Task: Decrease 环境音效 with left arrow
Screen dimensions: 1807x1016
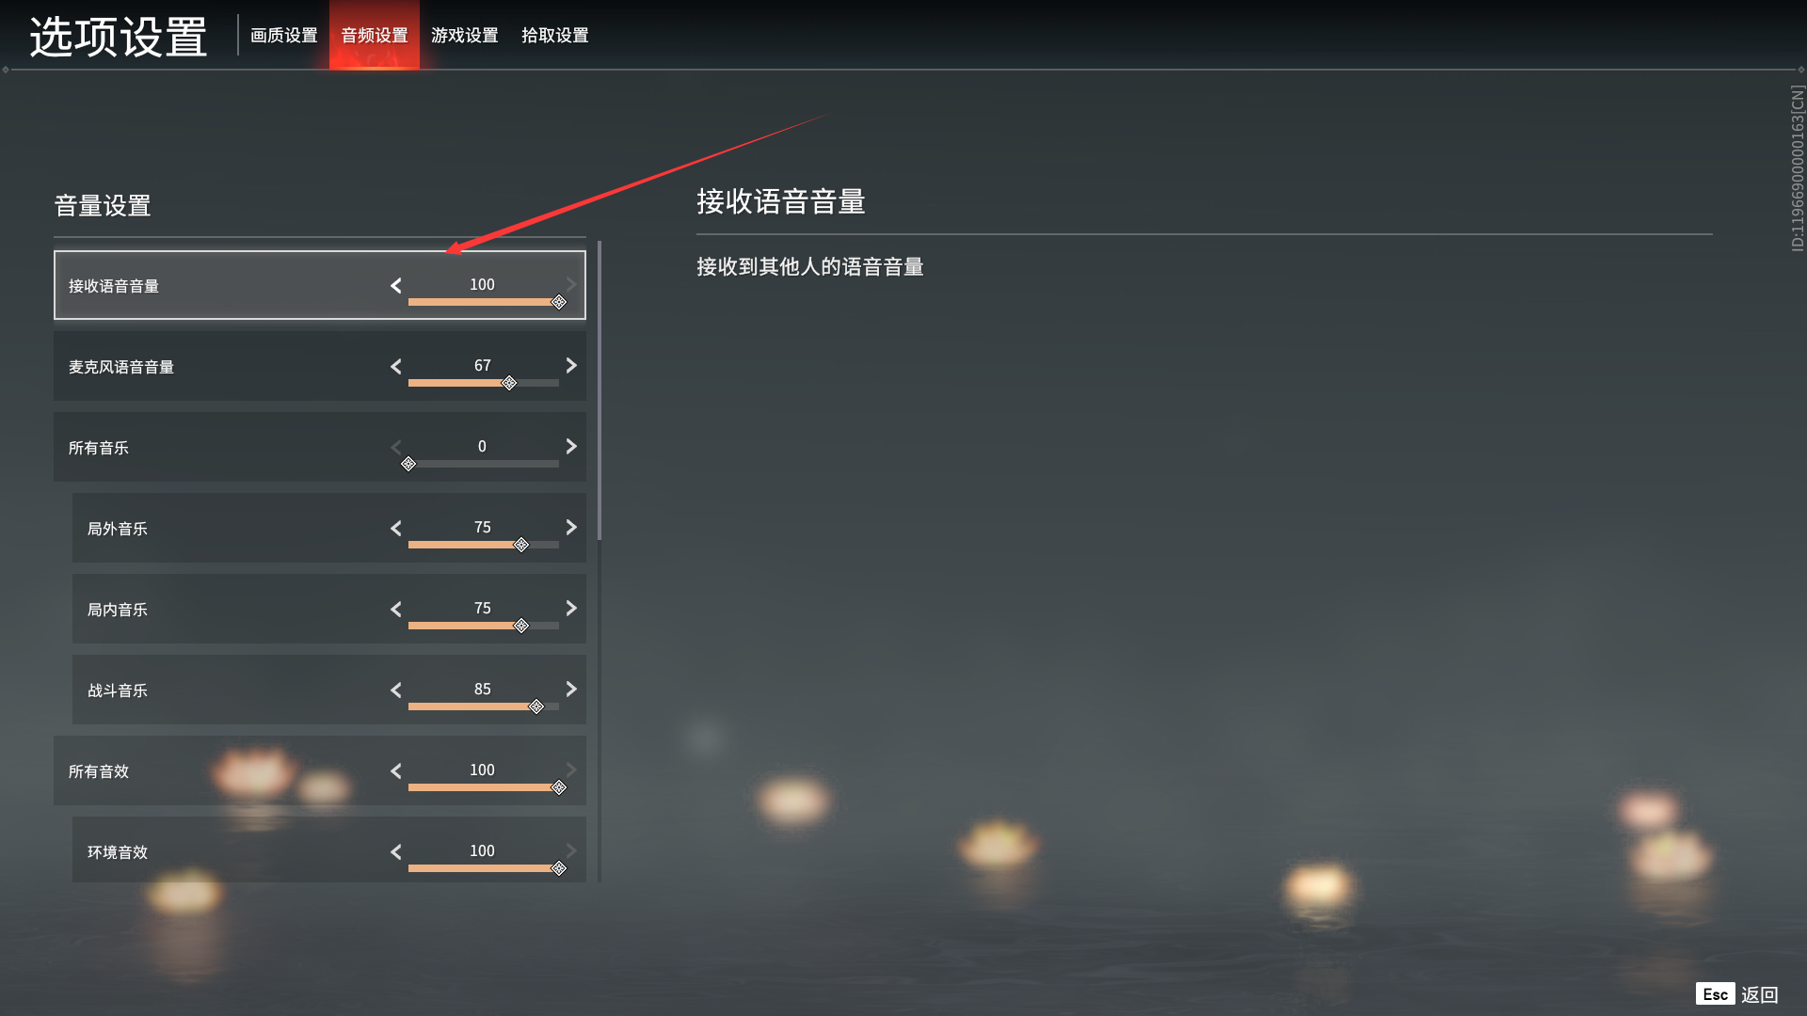Action: pos(396,851)
